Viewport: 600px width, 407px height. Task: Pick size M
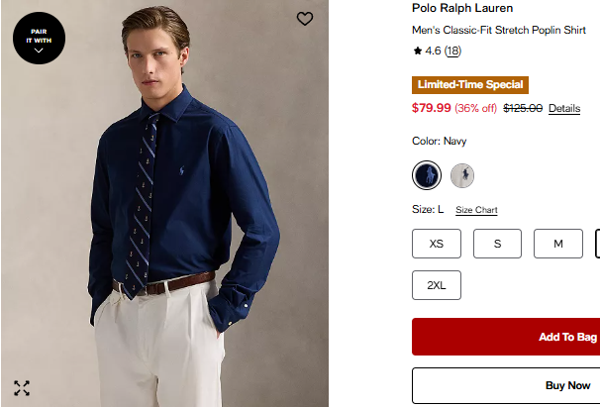click(x=558, y=244)
